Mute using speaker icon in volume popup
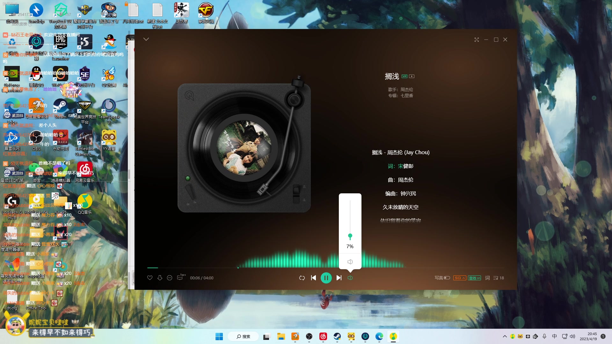The width and height of the screenshot is (612, 344). click(350, 262)
